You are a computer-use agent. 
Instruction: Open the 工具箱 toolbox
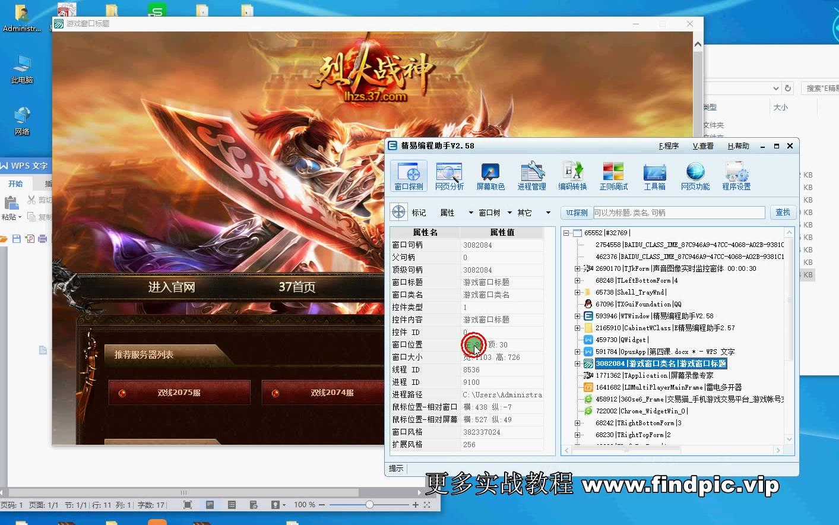pyautogui.click(x=654, y=176)
